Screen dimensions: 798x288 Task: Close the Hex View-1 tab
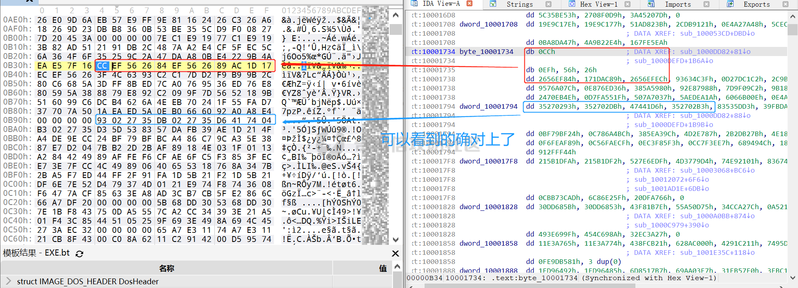click(628, 4)
